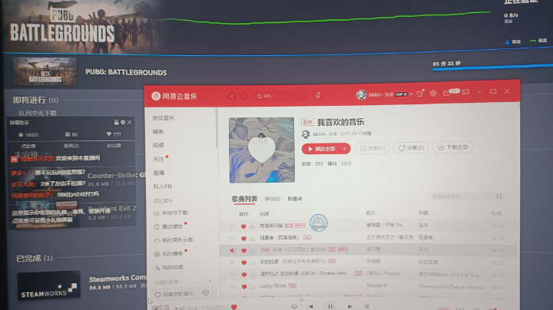Open artist Maroon 5 link
553x310 pixels.
[x=376, y=285]
